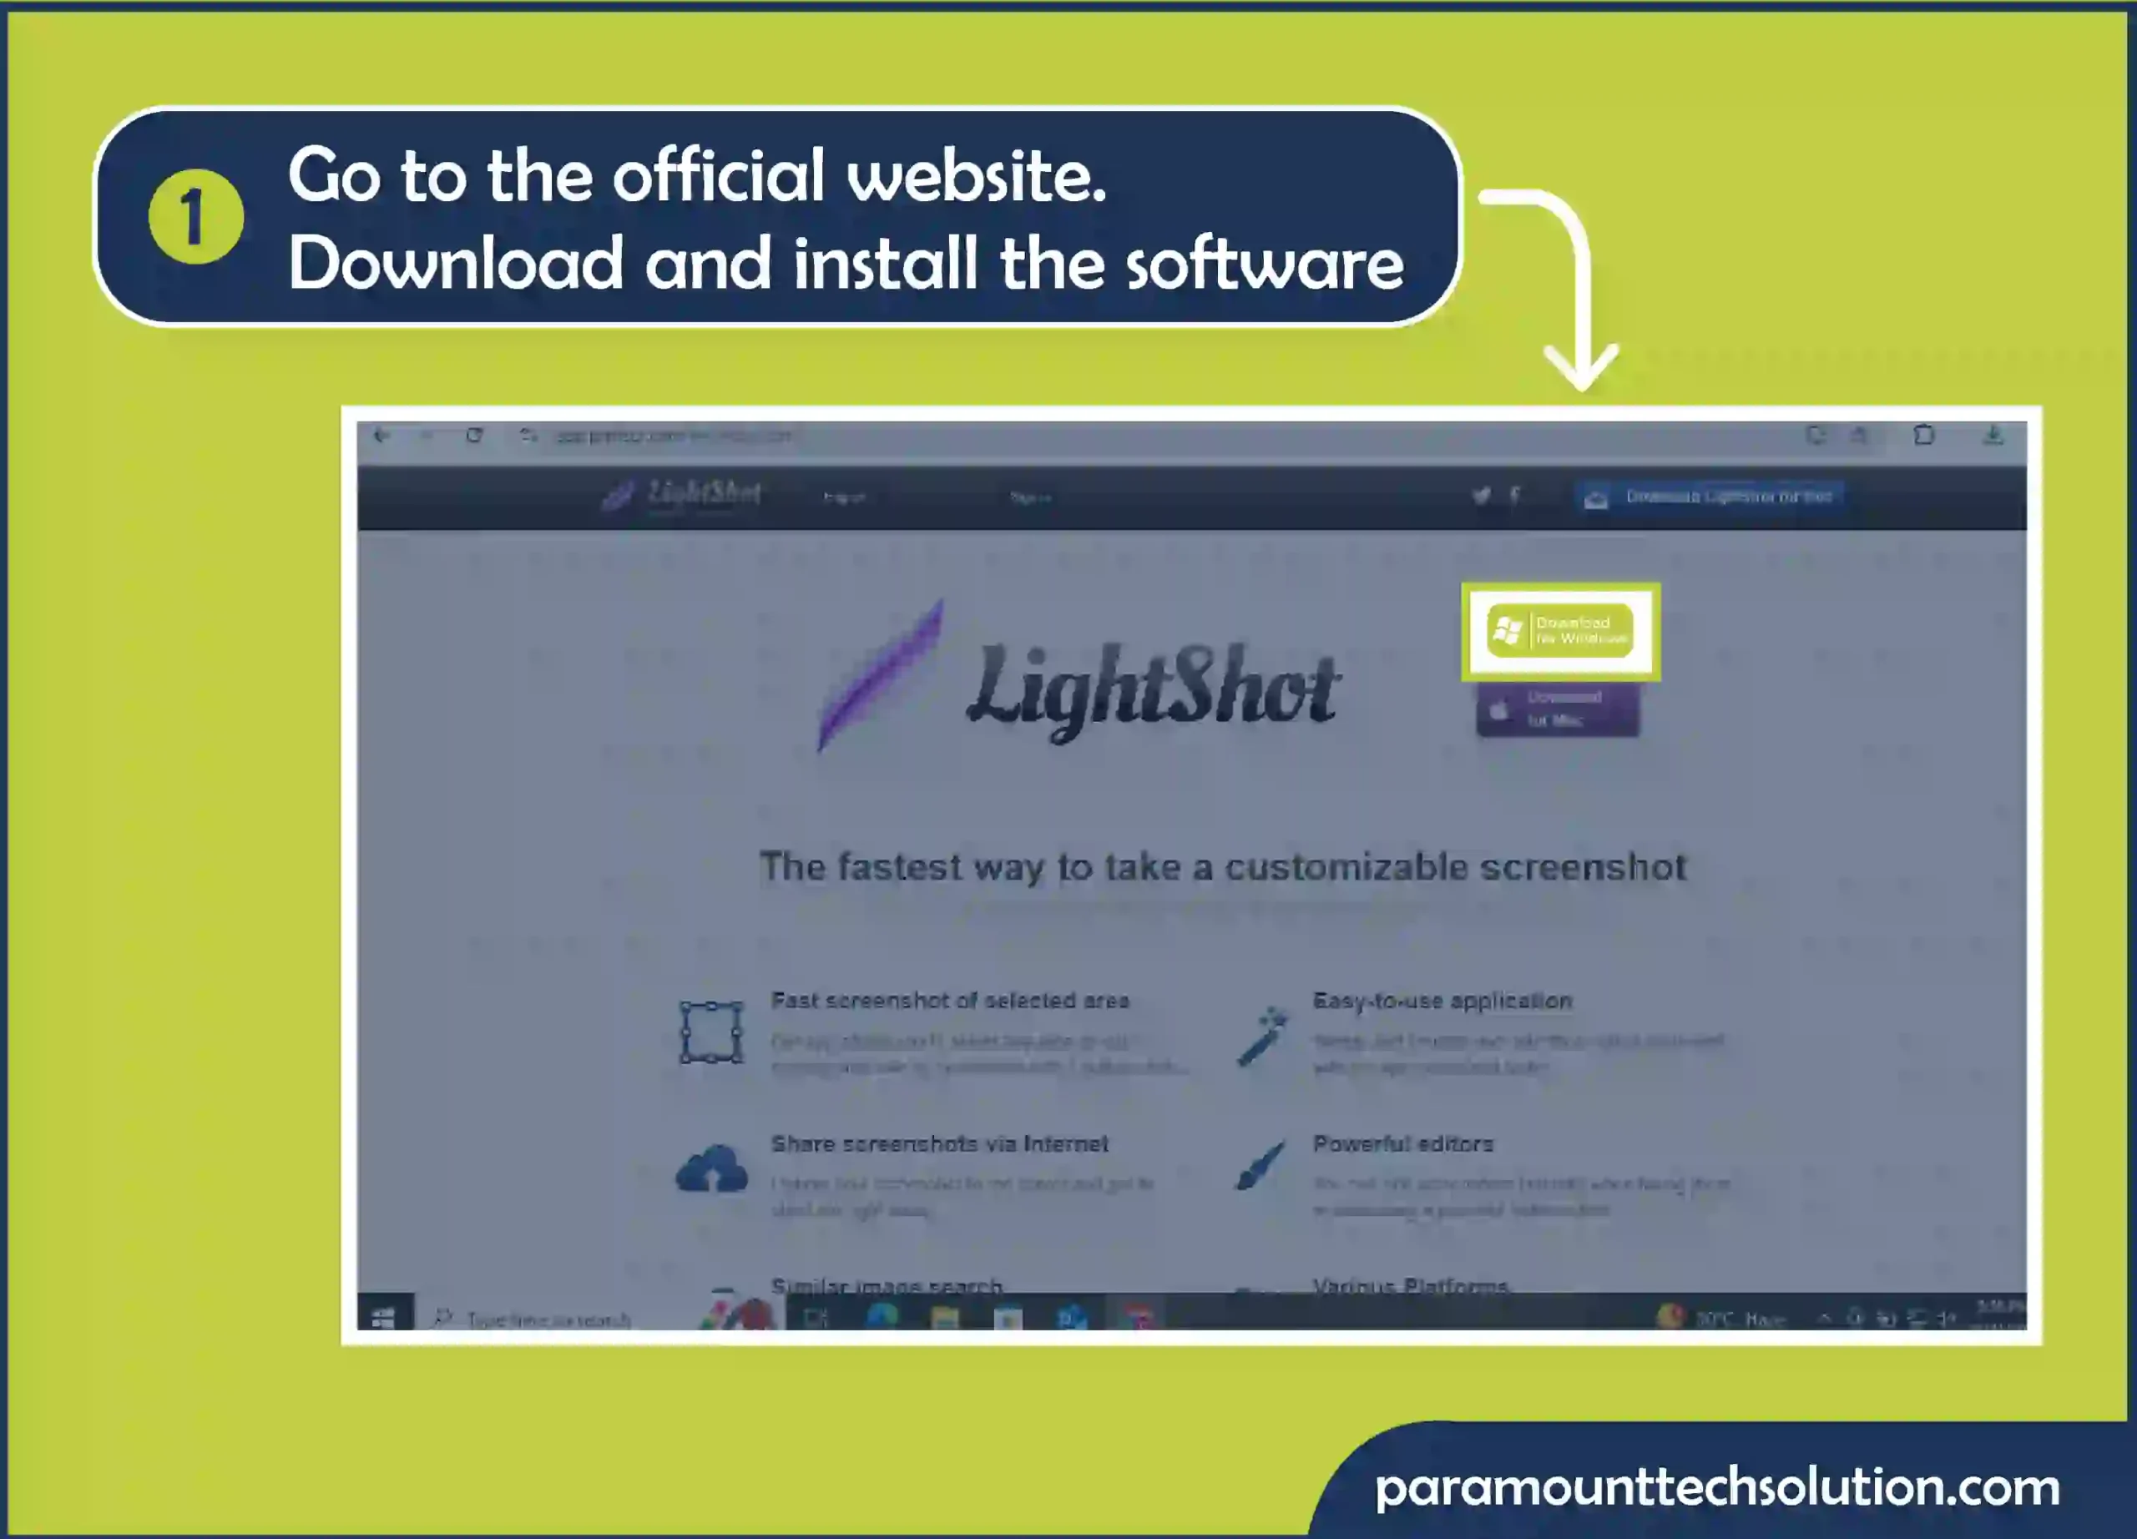Open the LightShot navigation menu
Image resolution: width=2137 pixels, height=1539 pixels.
click(845, 496)
